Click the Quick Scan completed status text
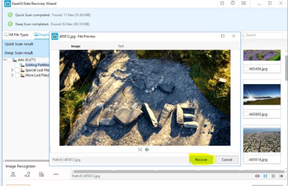The image size is (288, 186). coord(33,15)
